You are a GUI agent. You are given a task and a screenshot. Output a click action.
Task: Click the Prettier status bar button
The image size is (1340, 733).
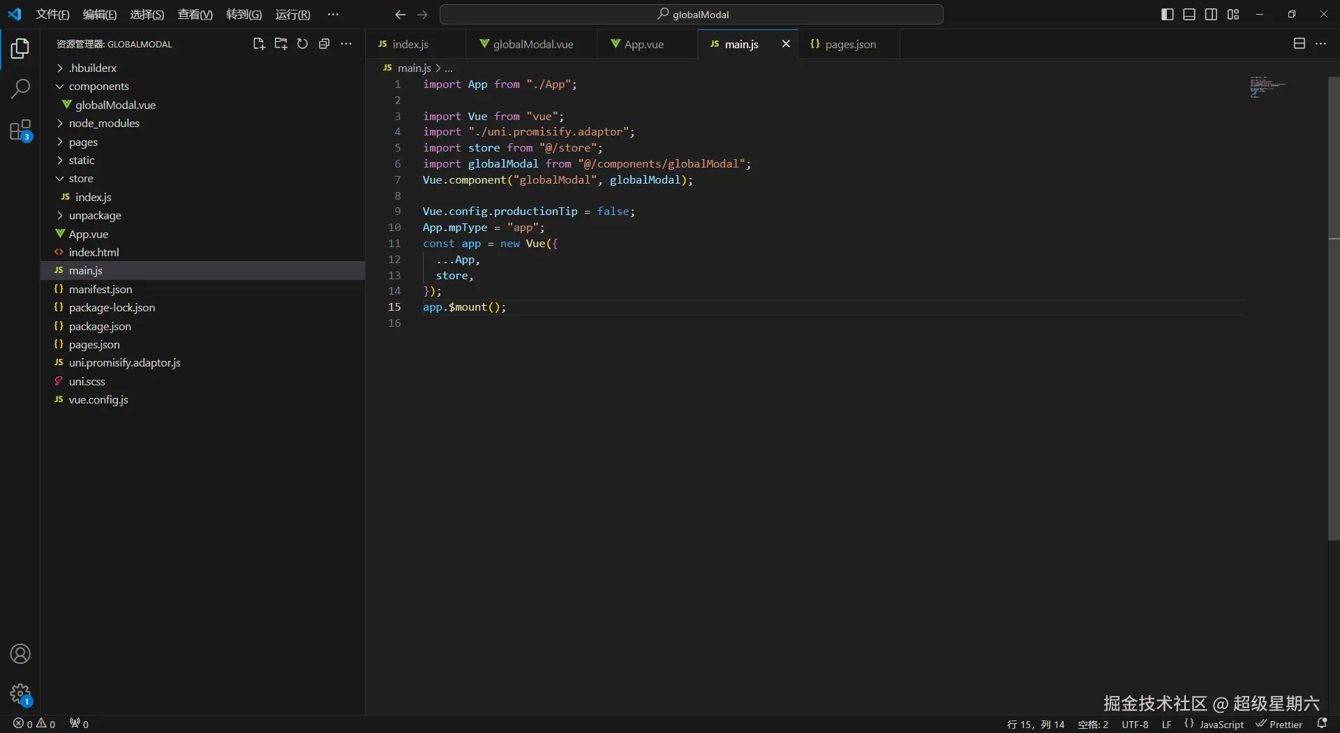tap(1279, 725)
